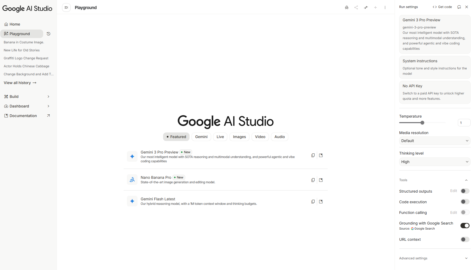Switch to the Live tab
The width and height of the screenshot is (473, 270).
pyautogui.click(x=220, y=137)
